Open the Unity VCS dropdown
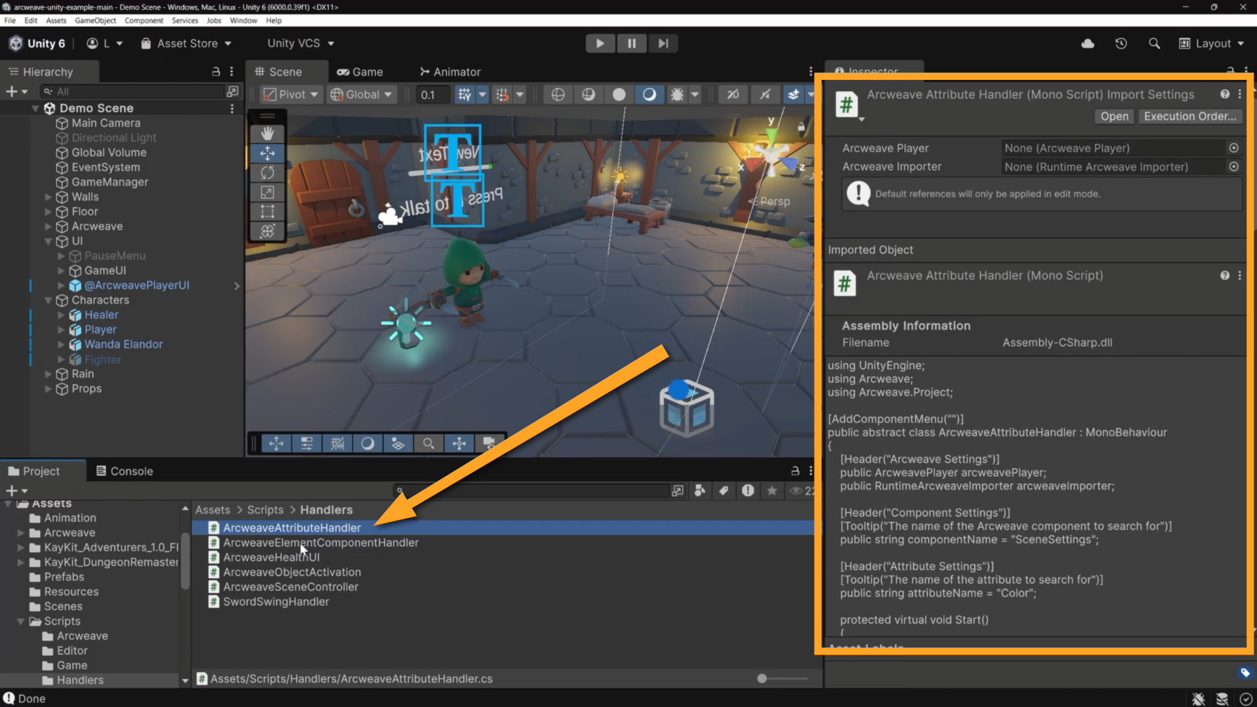Viewport: 1257px width, 707px height. tap(301, 43)
